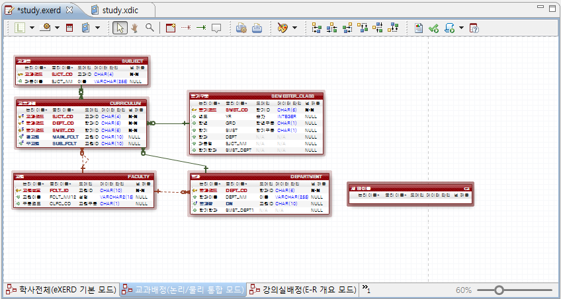This screenshot has width=561, height=299.
Task: Select the note comment bubble tool
Action: 216,28
